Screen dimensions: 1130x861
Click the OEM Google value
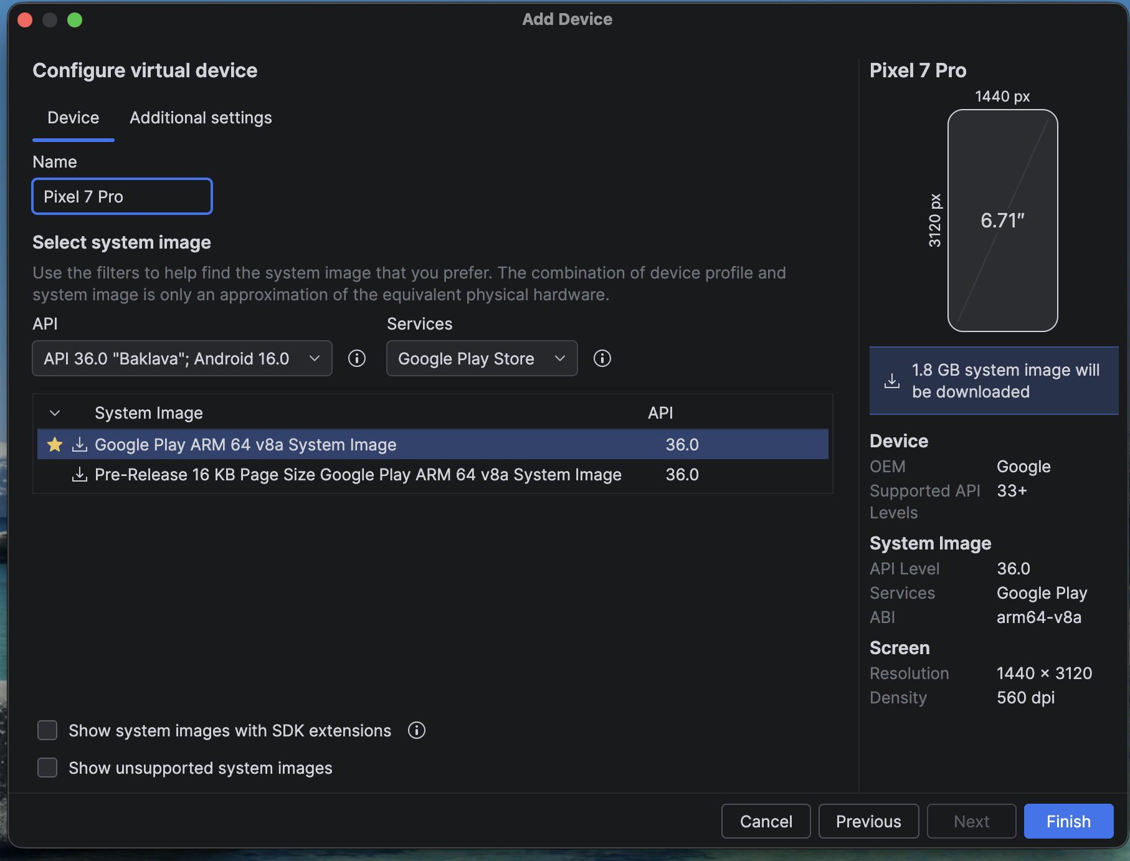pyautogui.click(x=1023, y=466)
